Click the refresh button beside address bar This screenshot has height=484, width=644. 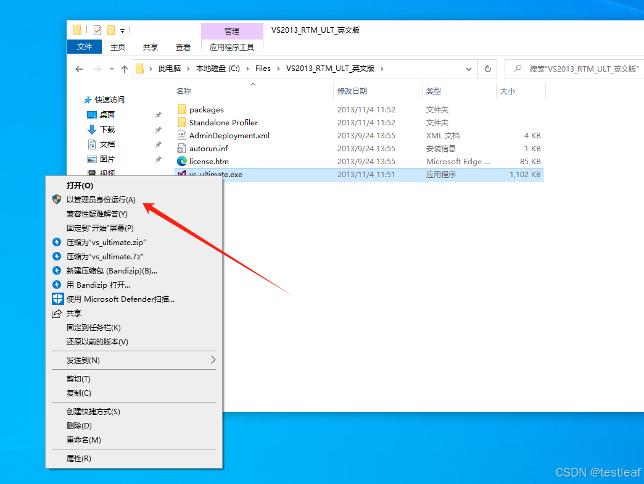487,69
